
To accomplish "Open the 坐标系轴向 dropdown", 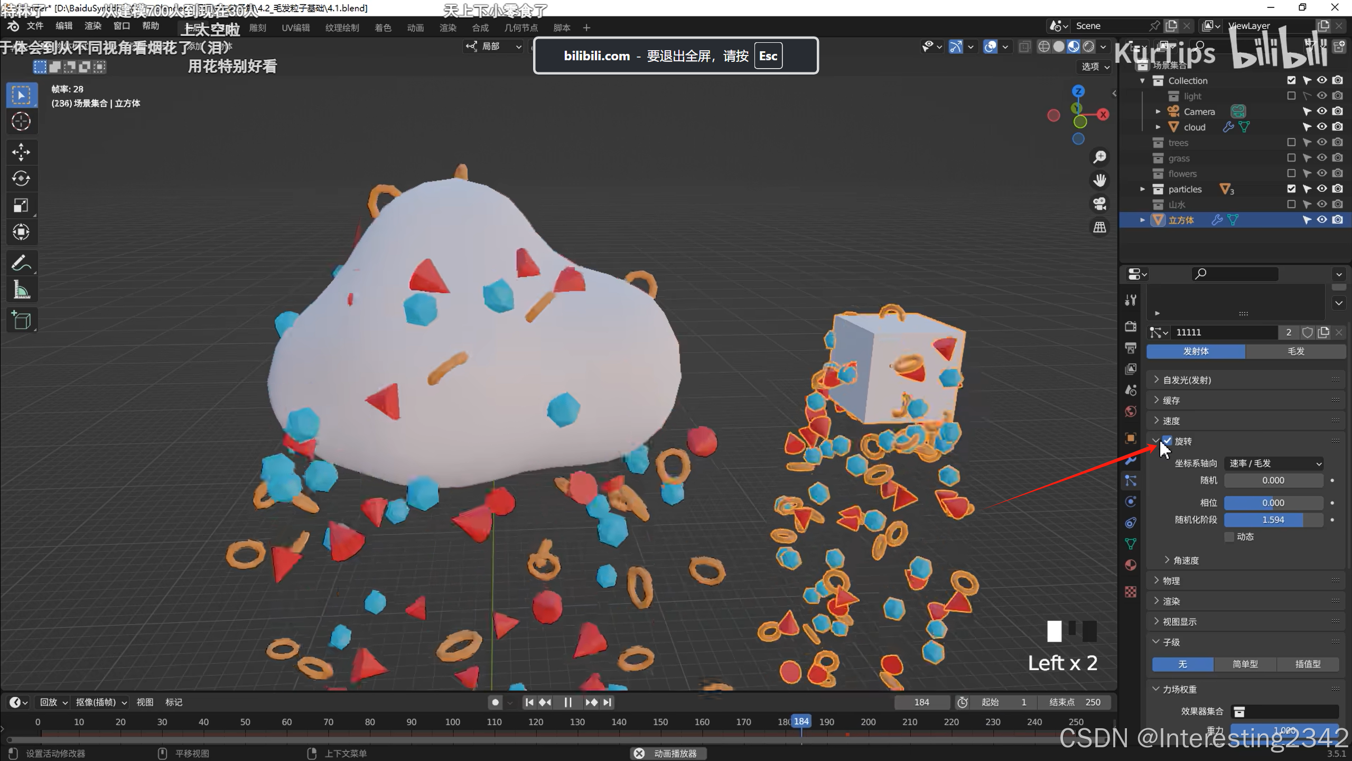I will 1274,463.
